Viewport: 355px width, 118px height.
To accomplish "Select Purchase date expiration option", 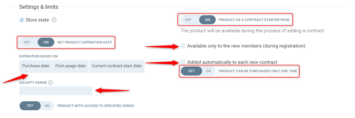I will click(36, 66).
